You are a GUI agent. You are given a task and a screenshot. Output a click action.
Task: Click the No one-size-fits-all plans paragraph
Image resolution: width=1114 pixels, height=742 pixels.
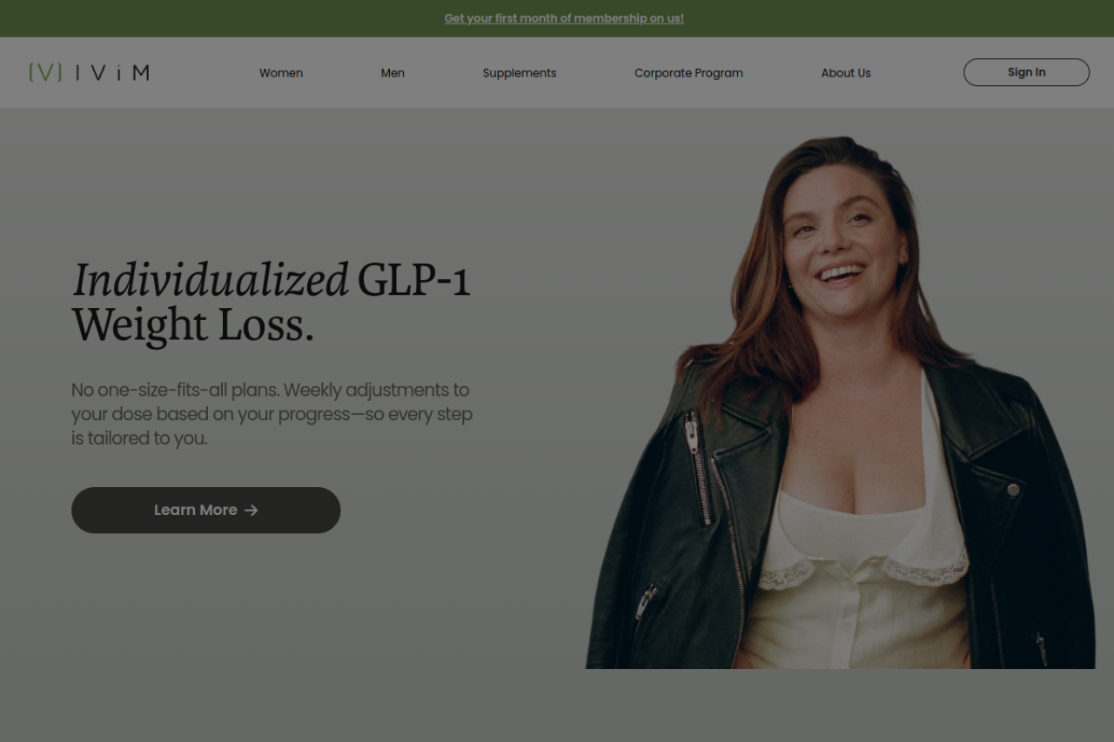(x=272, y=414)
